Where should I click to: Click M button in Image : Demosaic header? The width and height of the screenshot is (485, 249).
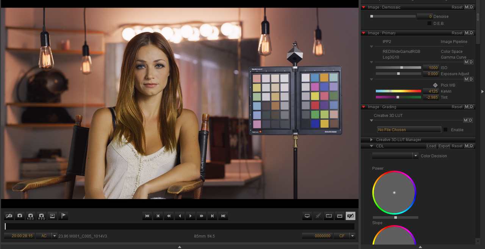click(467, 7)
